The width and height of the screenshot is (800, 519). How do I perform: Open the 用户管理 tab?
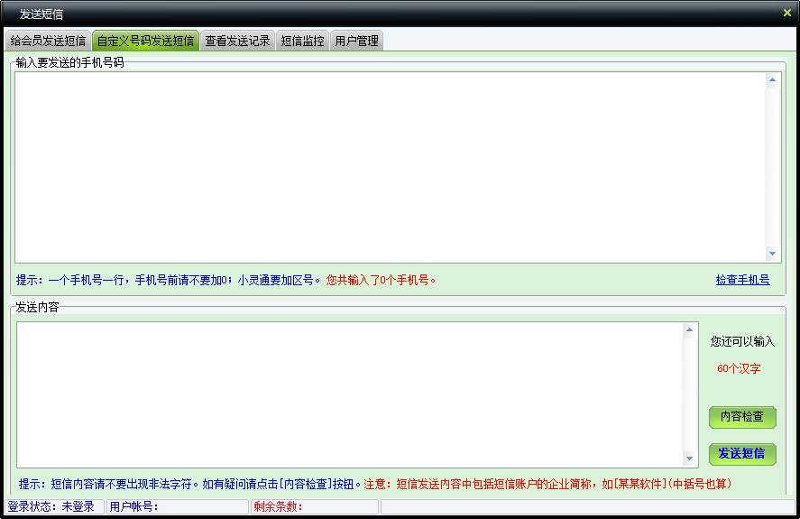(356, 41)
